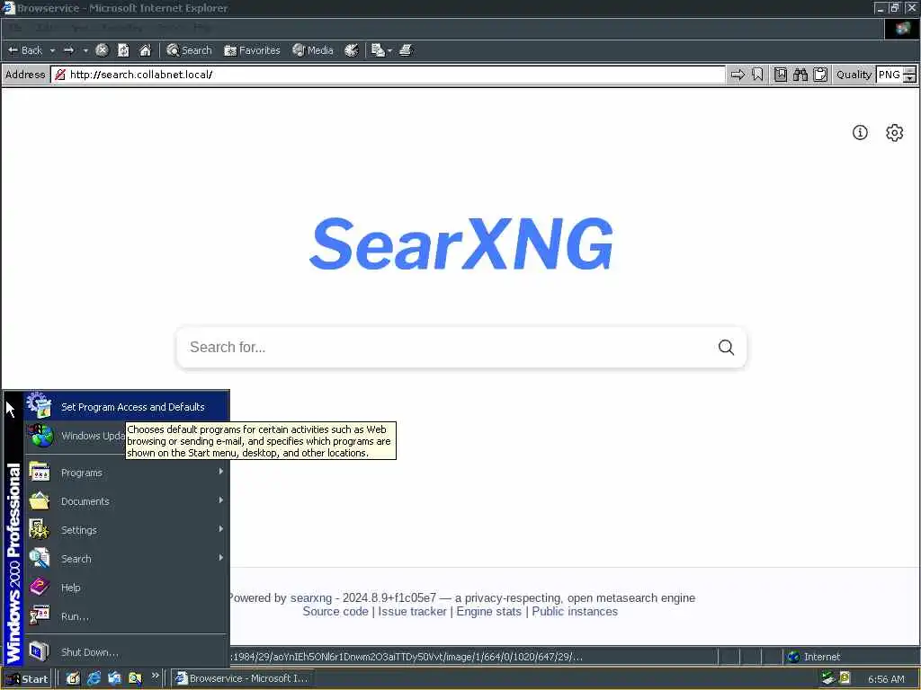Click the SearXNG logo

[x=461, y=243]
